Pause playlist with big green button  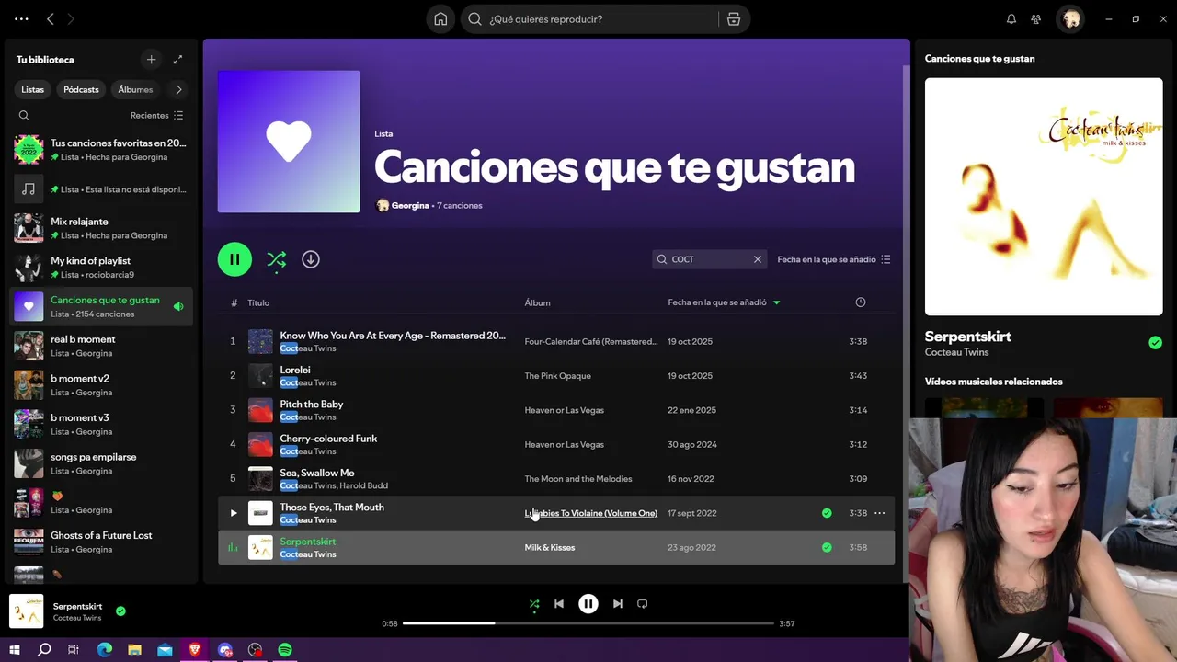(234, 259)
